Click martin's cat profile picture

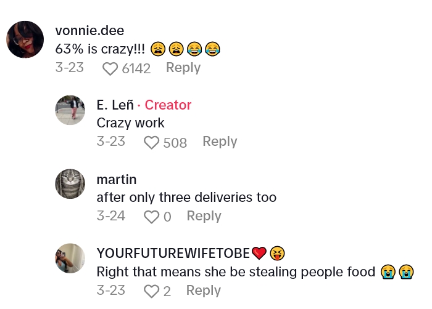[x=70, y=184]
